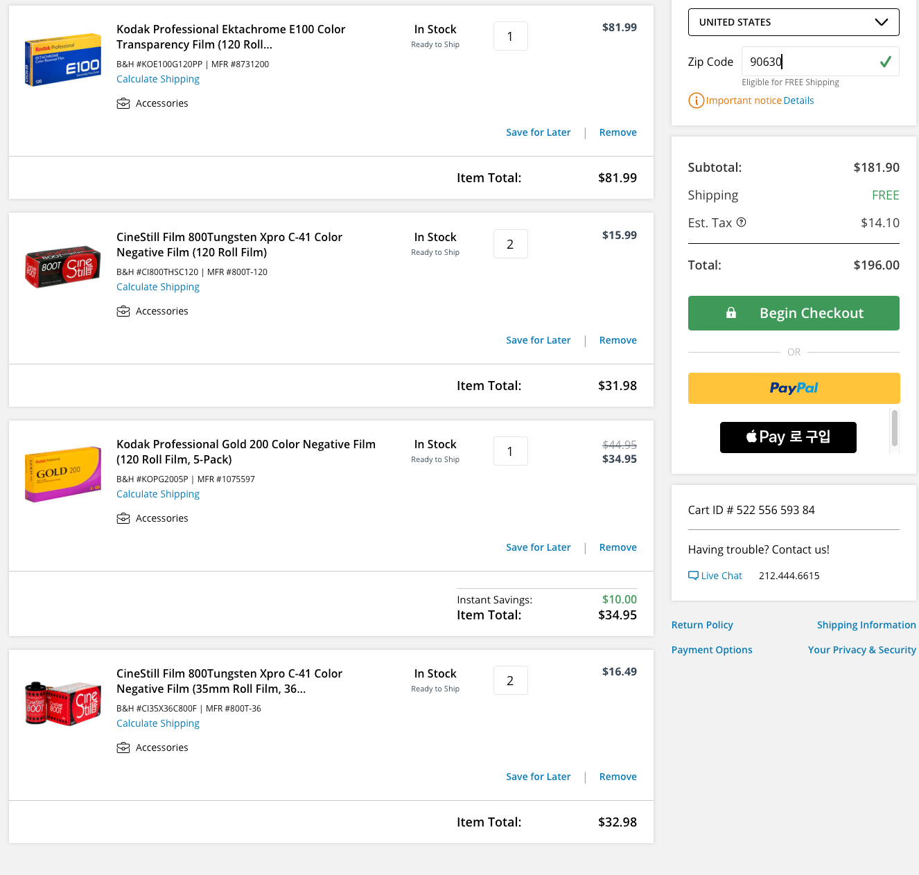Open Accessories icon for Kodak Gold 200 film
The height and width of the screenshot is (875, 919).
(x=123, y=518)
